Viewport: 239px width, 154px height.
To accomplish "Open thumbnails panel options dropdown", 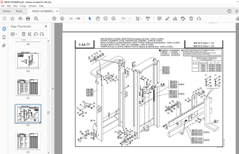I will click(x=14, y=34).
